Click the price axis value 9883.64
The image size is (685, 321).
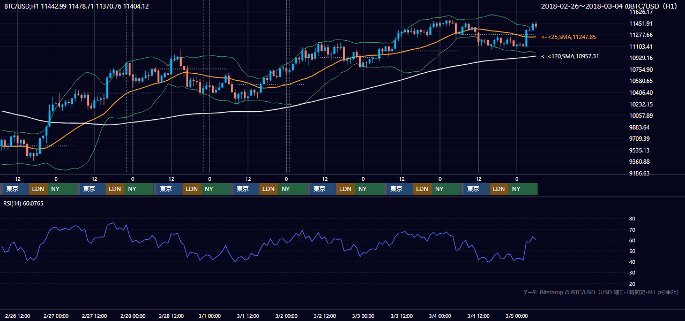click(x=639, y=127)
